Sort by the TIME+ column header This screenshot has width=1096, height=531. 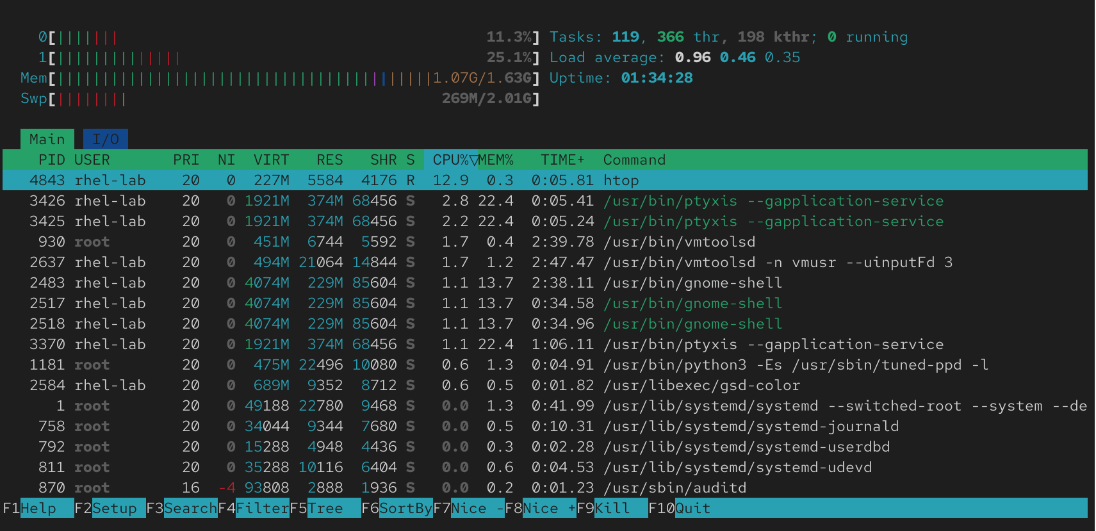563,159
